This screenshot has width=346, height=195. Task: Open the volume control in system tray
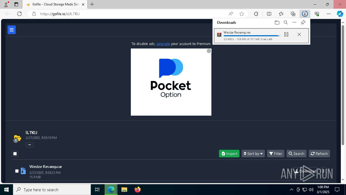pos(311,190)
